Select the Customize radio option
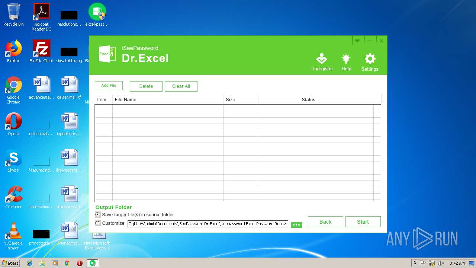The image size is (476, 268). [98, 223]
